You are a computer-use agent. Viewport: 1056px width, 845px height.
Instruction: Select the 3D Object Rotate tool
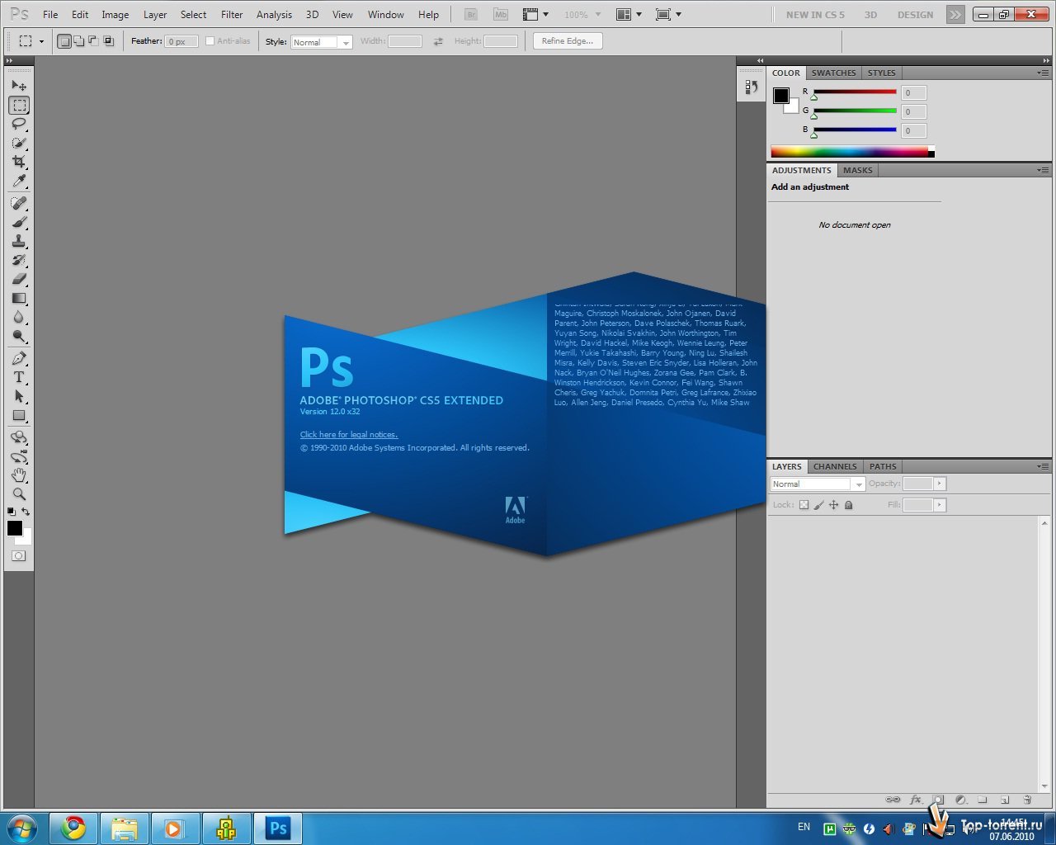pyautogui.click(x=19, y=437)
